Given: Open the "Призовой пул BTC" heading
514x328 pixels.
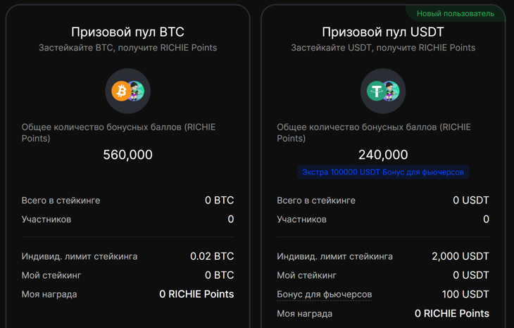Looking at the screenshot, I should coord(127,32).
